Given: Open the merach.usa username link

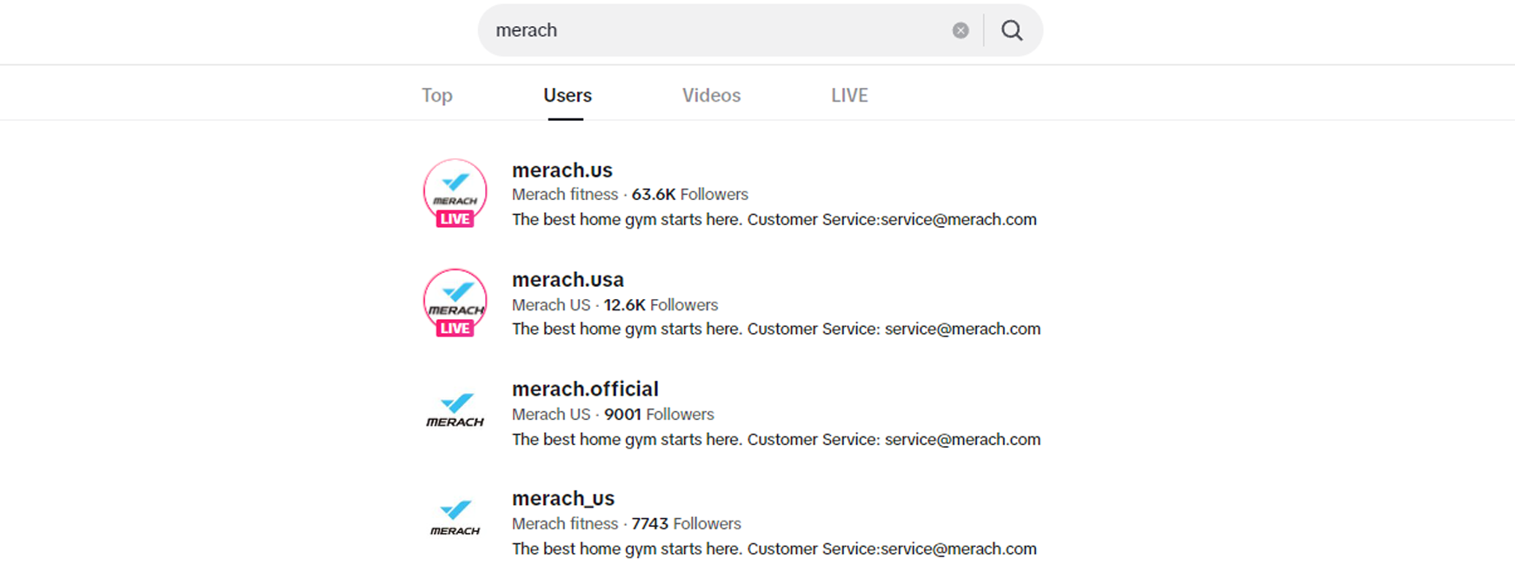Looking at the screenshot, I should pyautogui.click(x=568, y=280).
